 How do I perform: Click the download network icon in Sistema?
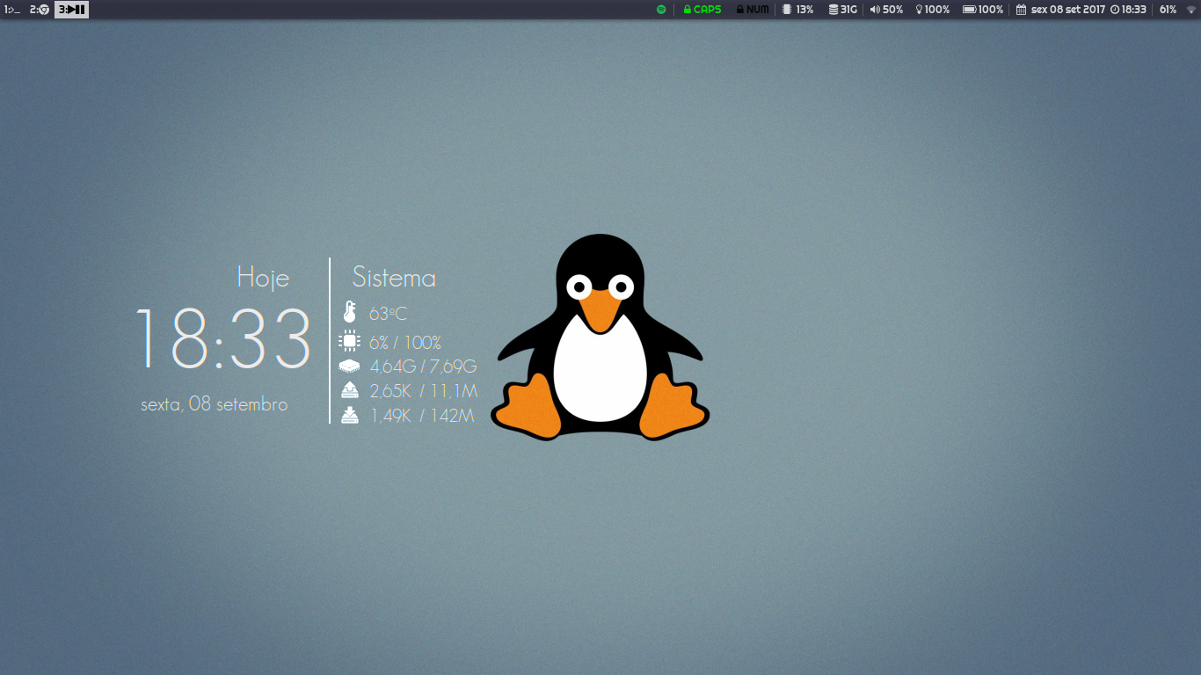coord(349,415)
